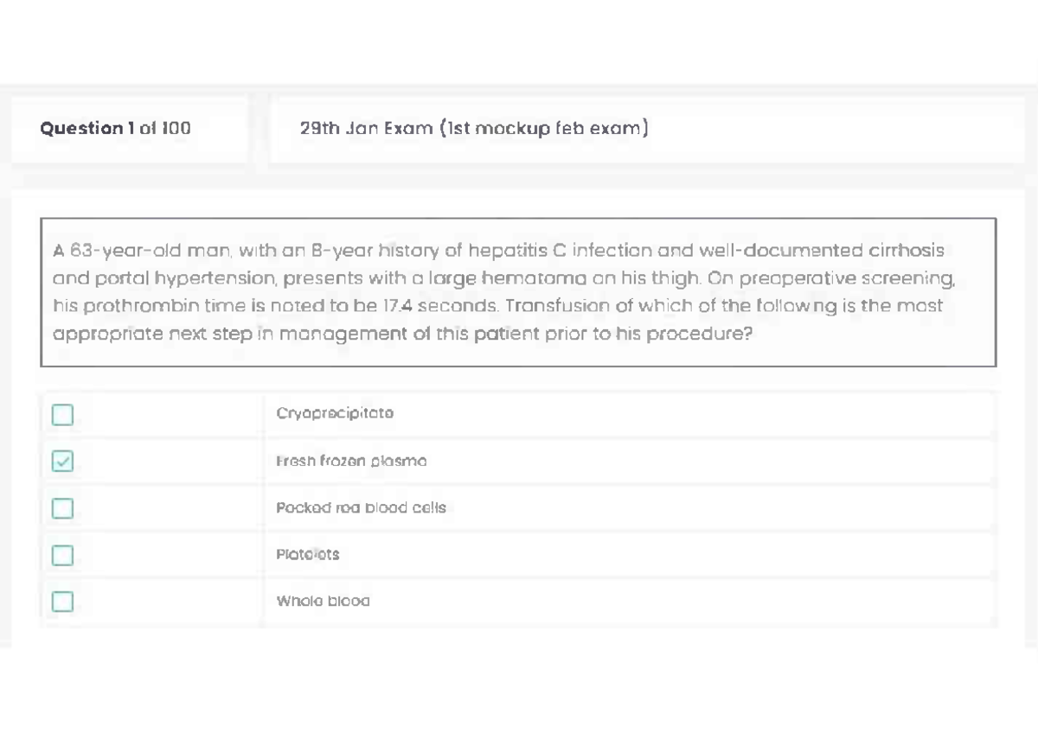Check the Whole blood checkbox
The height and width of the screenshot is (733, 1038).
(x=62, y=601)
